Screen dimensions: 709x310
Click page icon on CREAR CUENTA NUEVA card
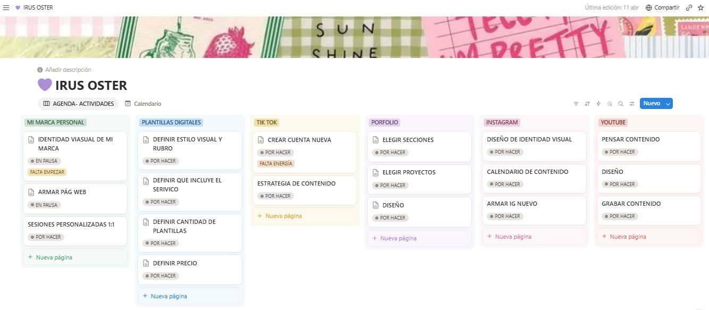260,140
